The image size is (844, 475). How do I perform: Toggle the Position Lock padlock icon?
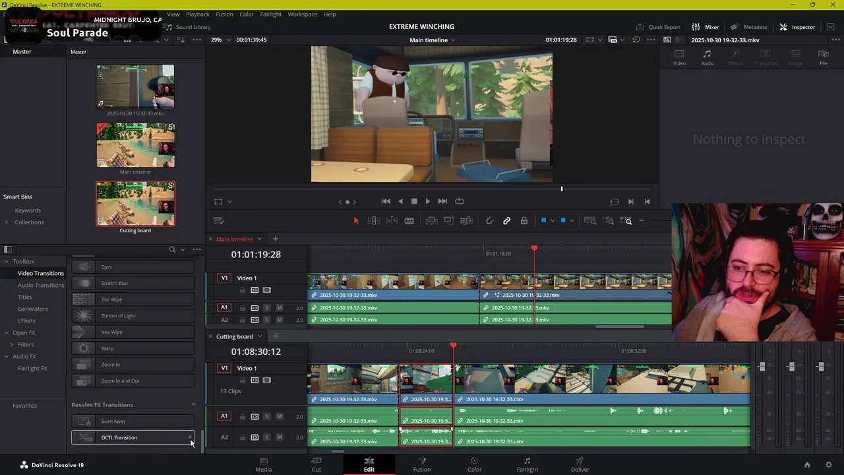coord(524,221)
